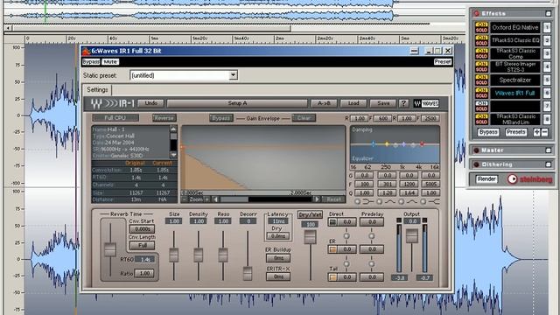Expand the Master panel

549,150
